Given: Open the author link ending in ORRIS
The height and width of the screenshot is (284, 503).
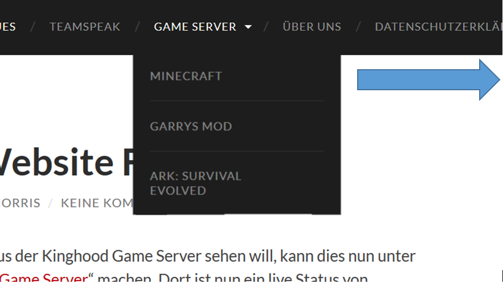Looking at the screenshot, I should pos(20,203).
